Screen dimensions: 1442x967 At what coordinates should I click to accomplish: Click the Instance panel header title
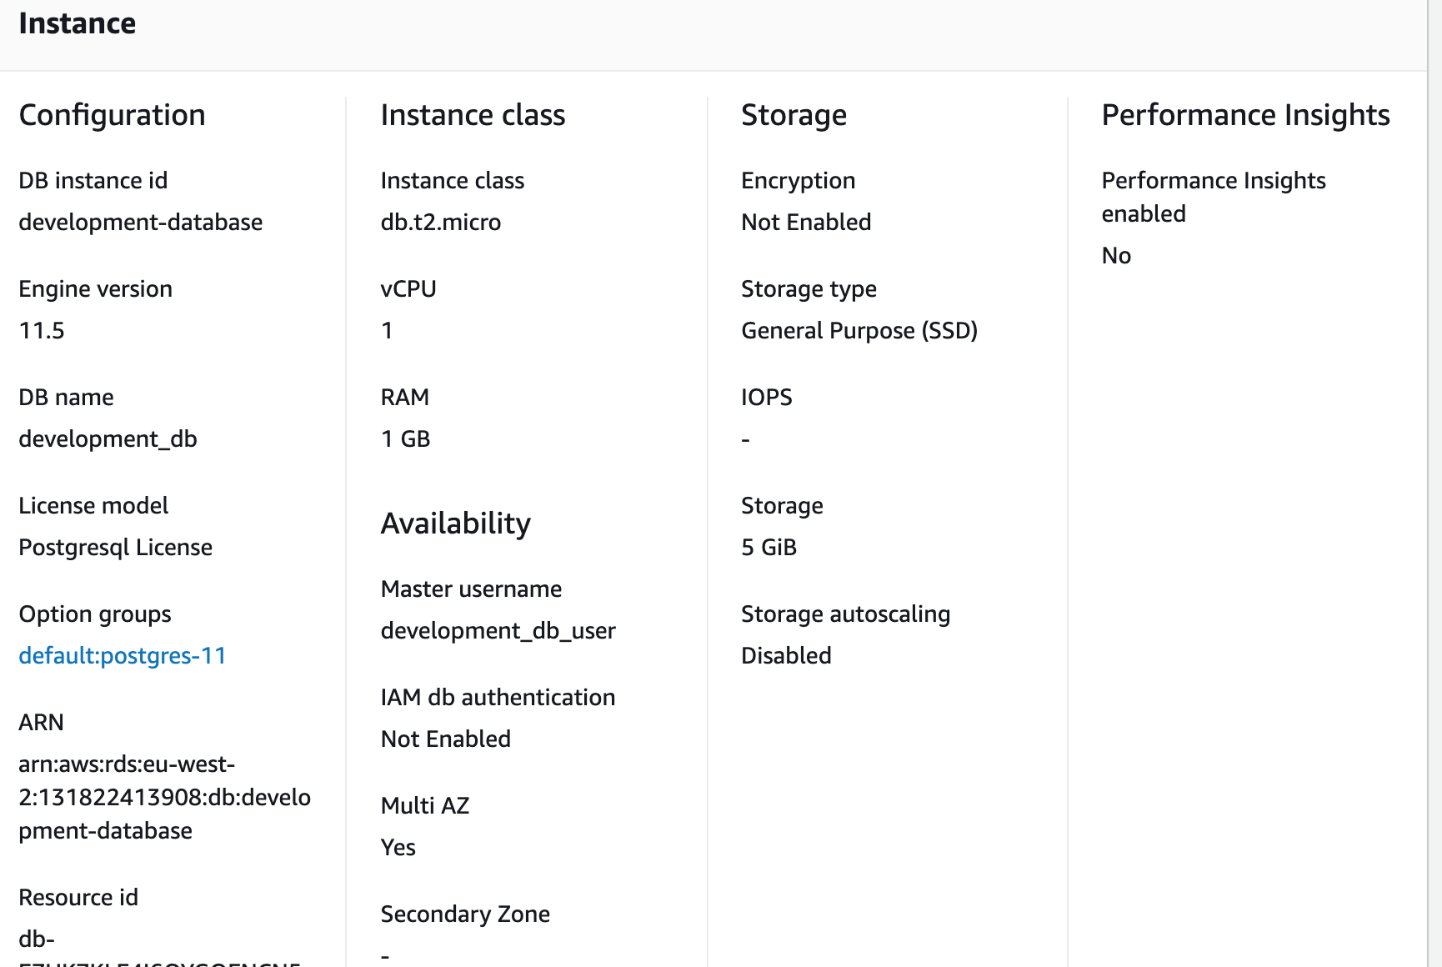[78, 23]
